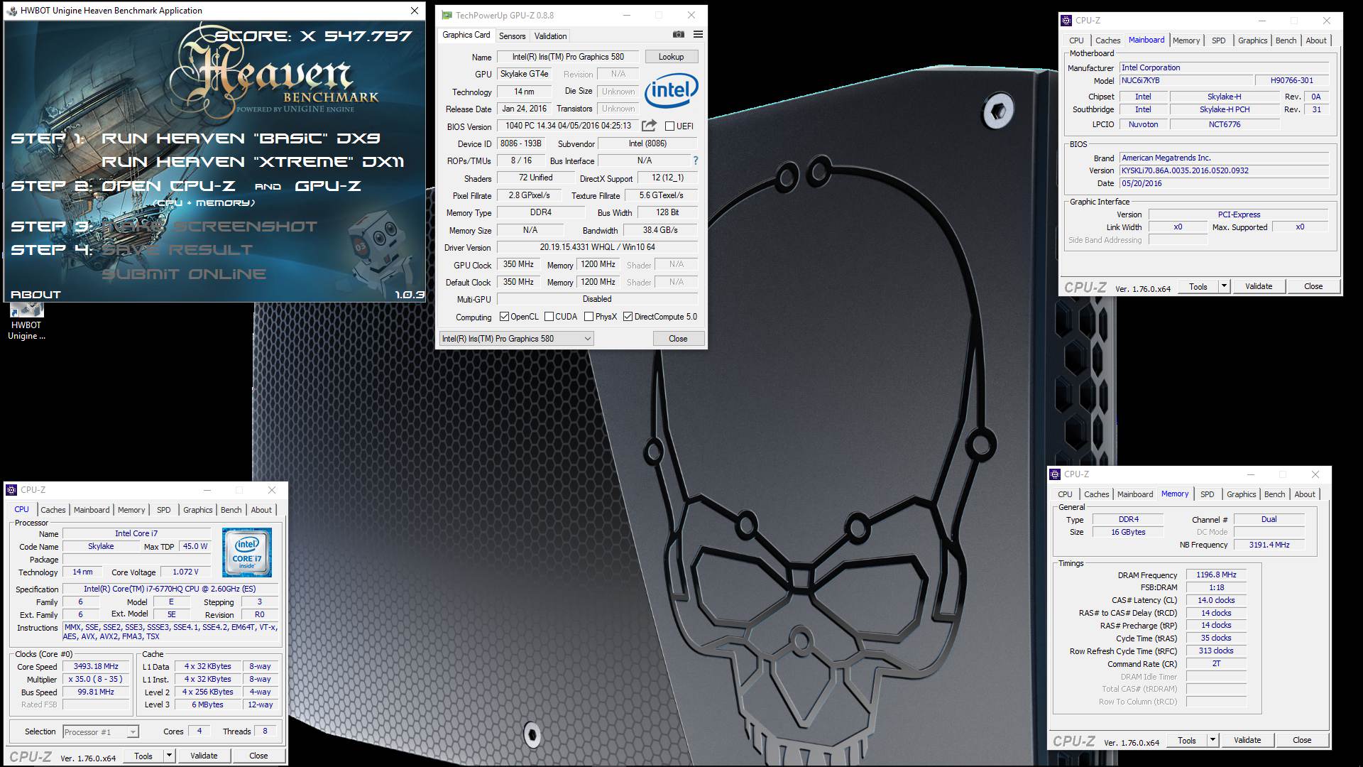Click Tools button in CPU-Z CPU window
Image resolution: width=1363 pixels, height=767 pixels.
pyautogui.click(x=143, y=756)
